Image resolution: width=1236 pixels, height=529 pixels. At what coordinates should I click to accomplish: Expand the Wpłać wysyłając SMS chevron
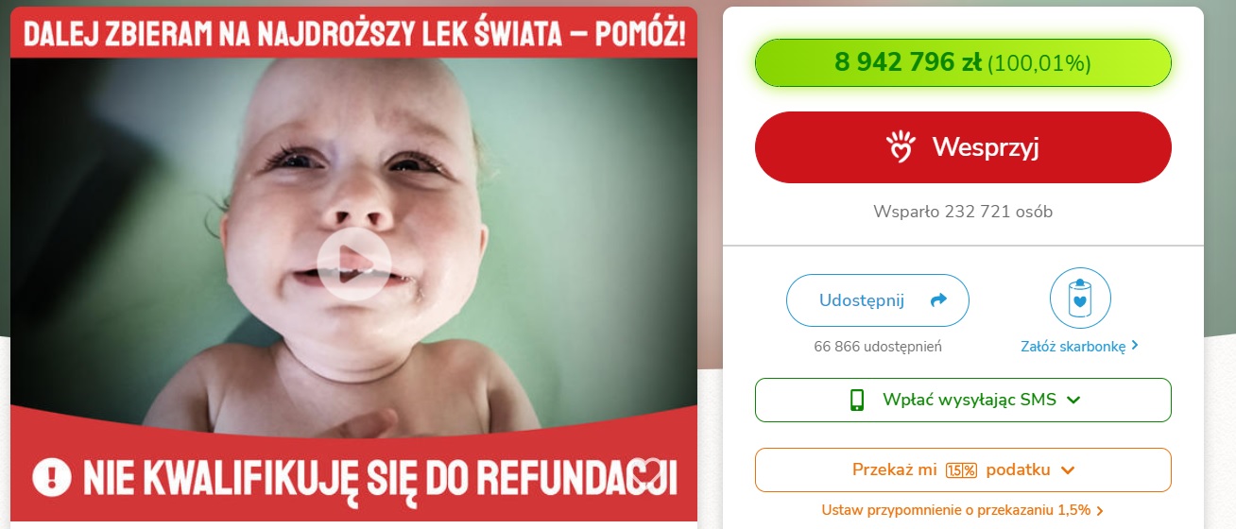pyautogui.click(x=1073, y=400)
